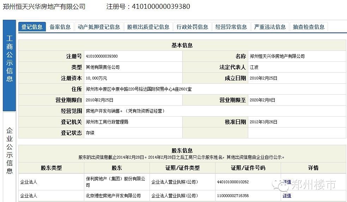Click the 核准日期 label
347x202 pixels.
coord(236,122)
